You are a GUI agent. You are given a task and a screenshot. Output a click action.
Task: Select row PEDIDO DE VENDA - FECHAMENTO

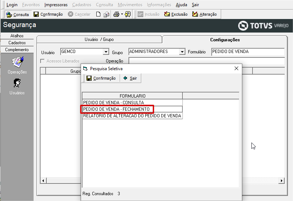tap(132, 109)
